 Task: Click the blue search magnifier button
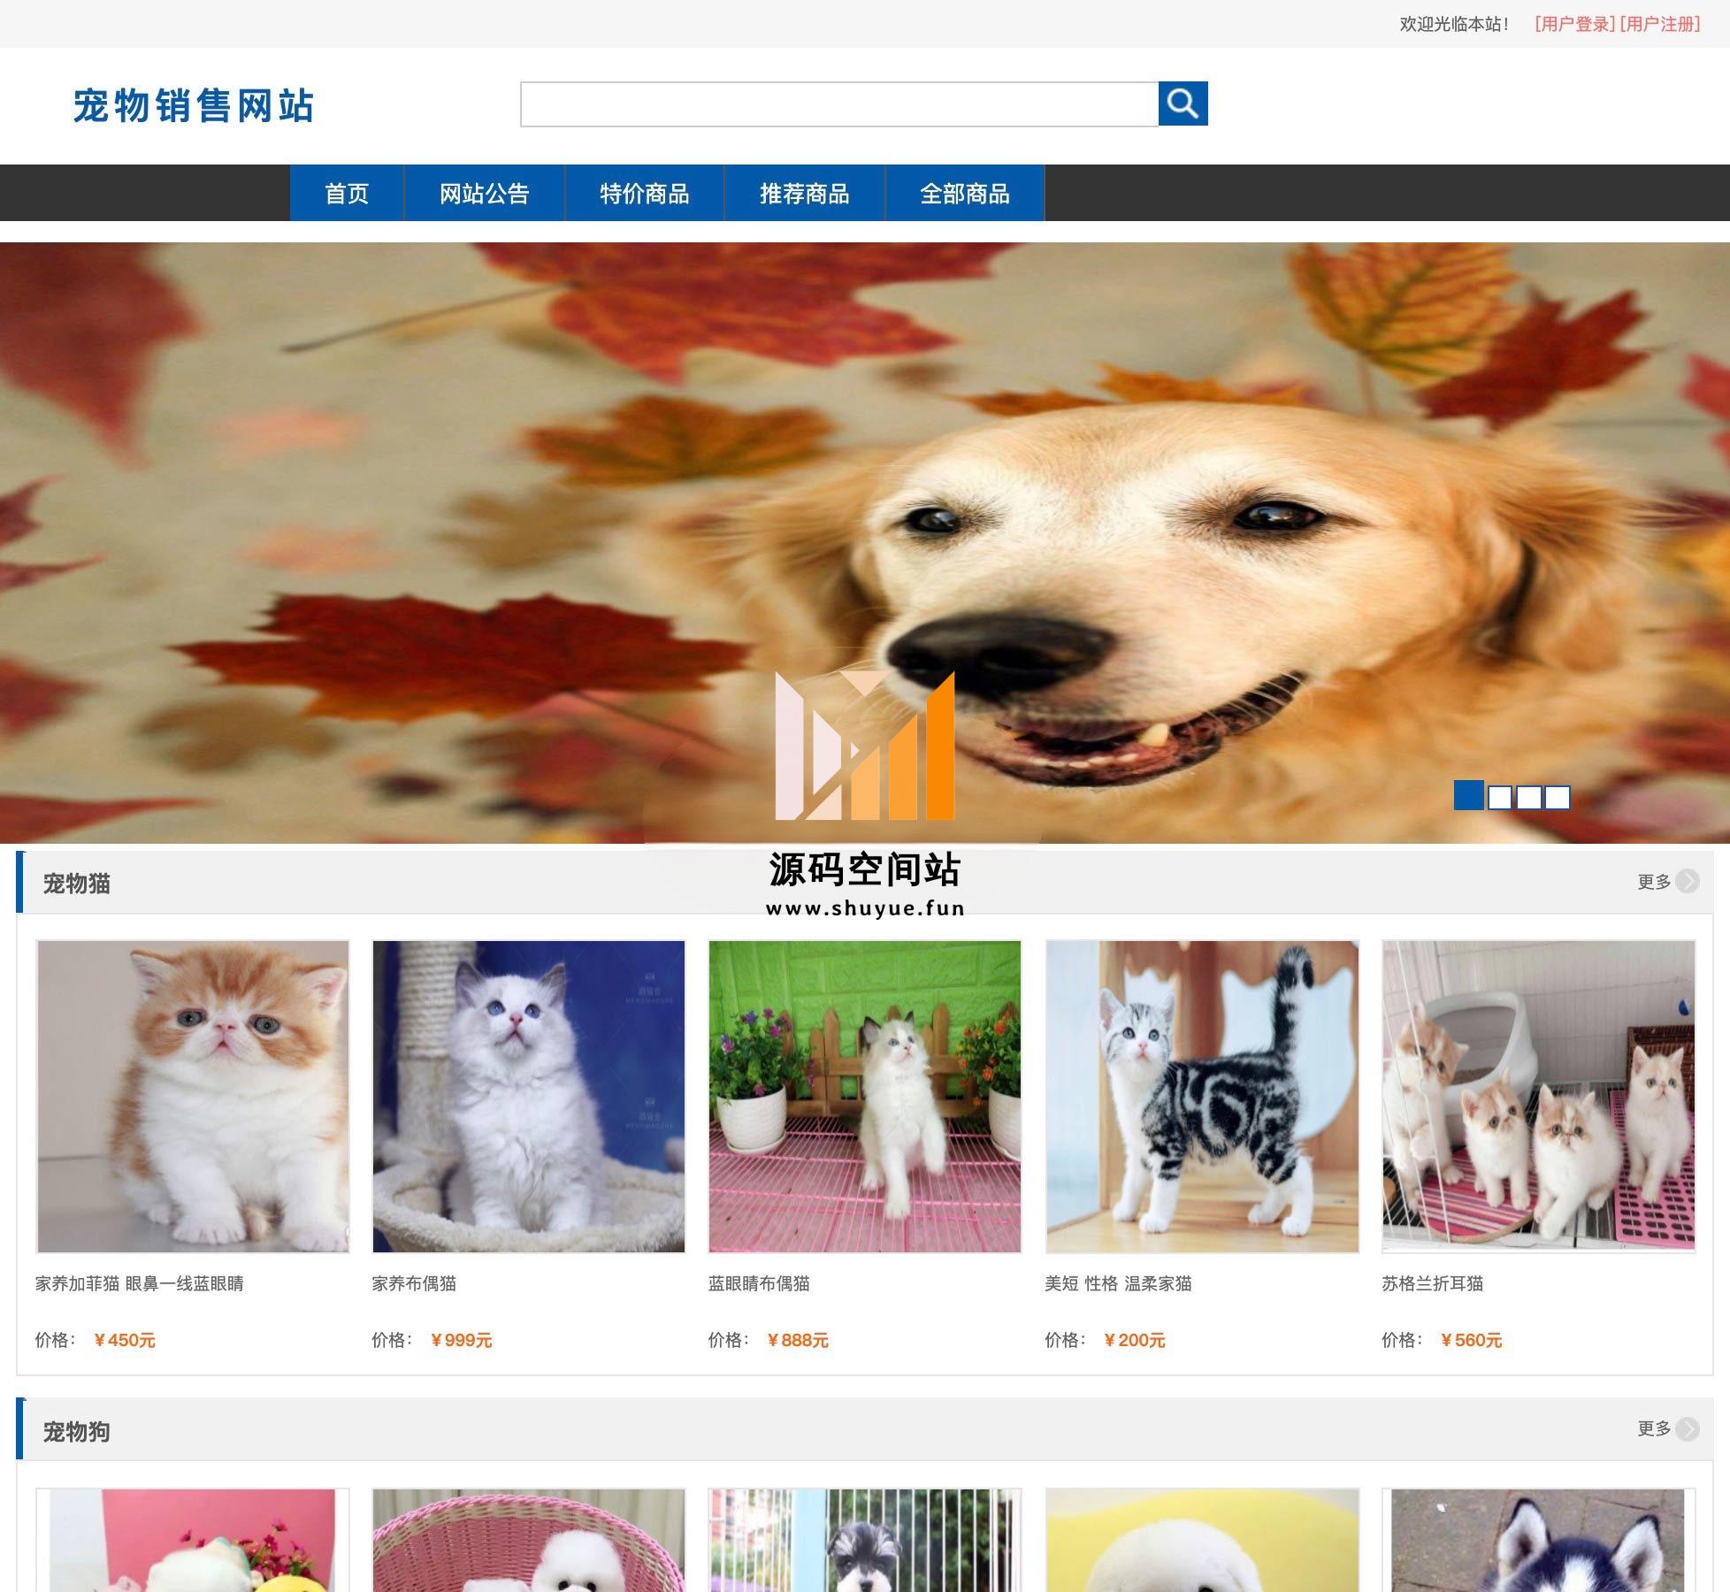tap(1183, 103)
